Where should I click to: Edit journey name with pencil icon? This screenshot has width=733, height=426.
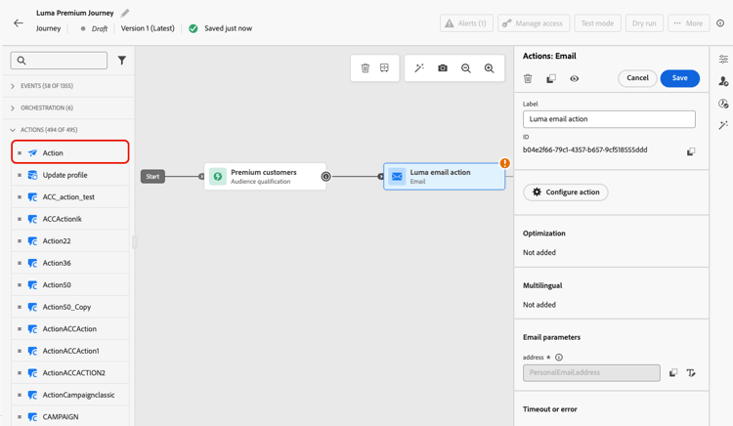(x=125, y=14)
